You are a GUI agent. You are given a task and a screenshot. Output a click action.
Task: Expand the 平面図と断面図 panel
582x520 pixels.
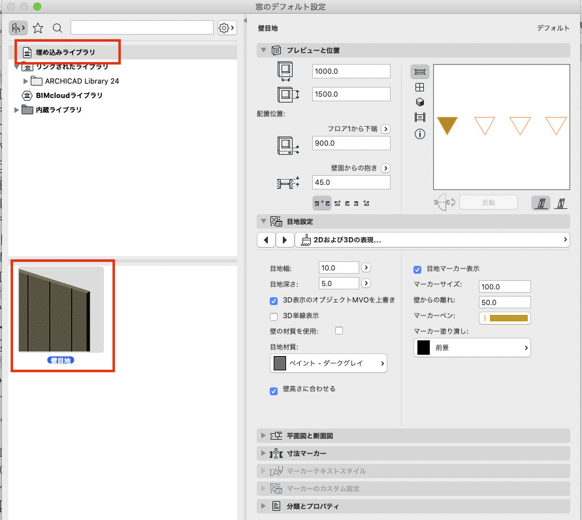pyautogui.click(x=413, y=436)
